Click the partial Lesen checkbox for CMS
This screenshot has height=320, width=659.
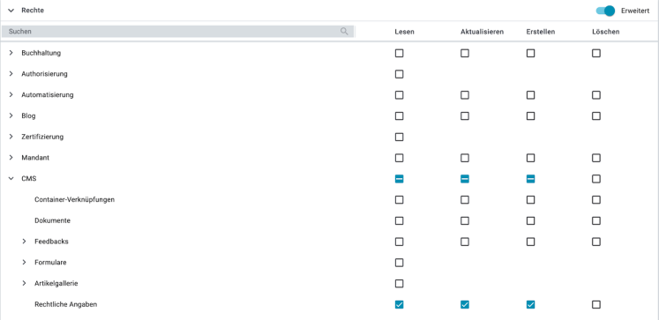400,179
